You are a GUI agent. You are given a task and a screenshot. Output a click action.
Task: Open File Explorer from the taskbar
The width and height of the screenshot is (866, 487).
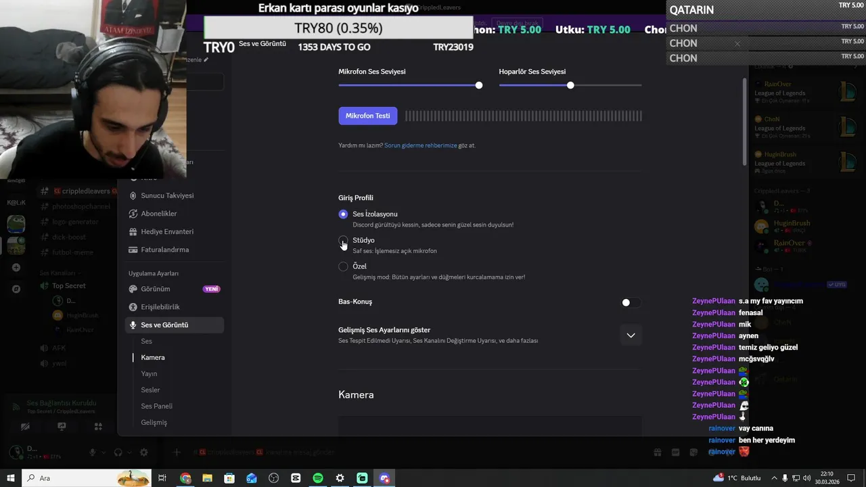coord(208,478)
